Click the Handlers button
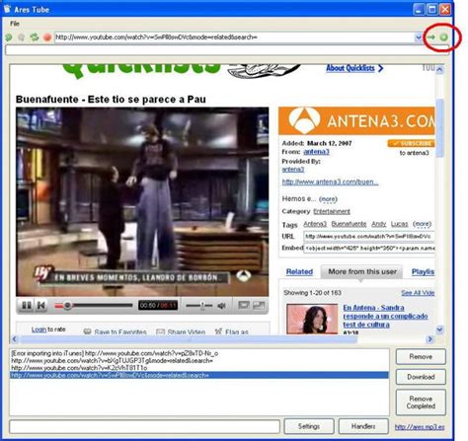The height and width of the screenshot is (441, 468). click(363, 426)
